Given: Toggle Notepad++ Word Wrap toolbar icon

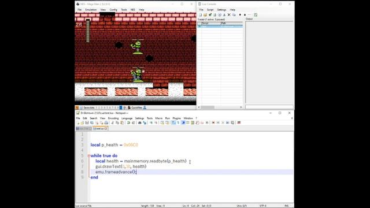Looking at the screenshot, I should coord(173,122).
